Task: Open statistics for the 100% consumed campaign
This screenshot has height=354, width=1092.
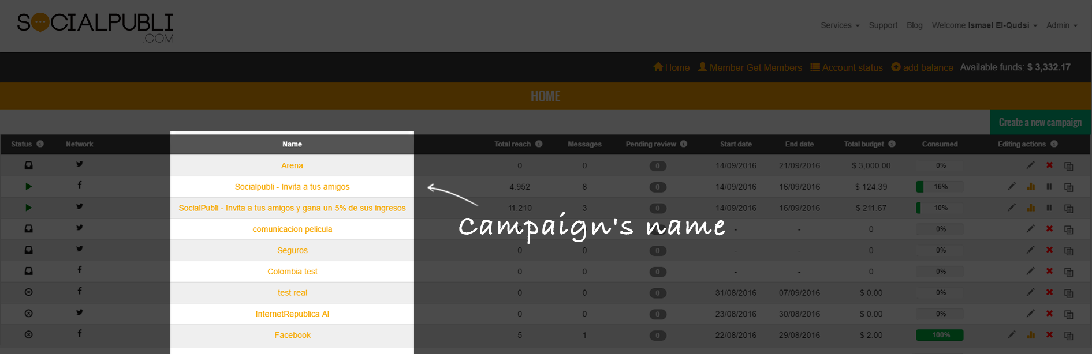Action: 1031,335
